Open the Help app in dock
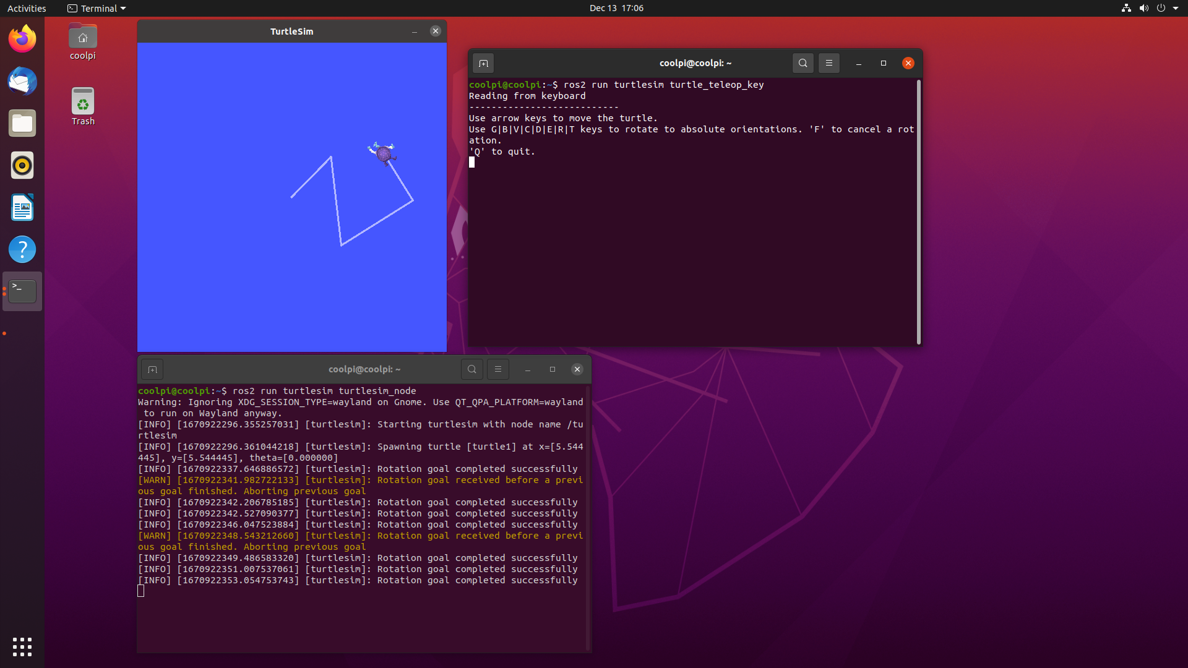 click(22, 249)
